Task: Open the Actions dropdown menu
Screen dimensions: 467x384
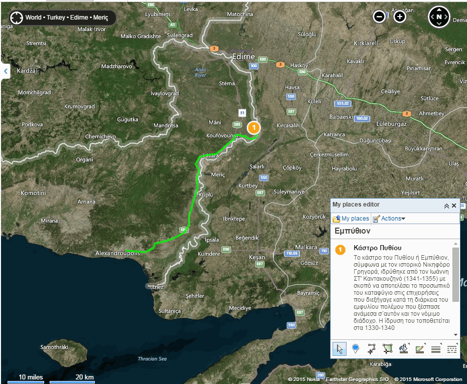Action: pyautogui.click(x=389, y=219)
